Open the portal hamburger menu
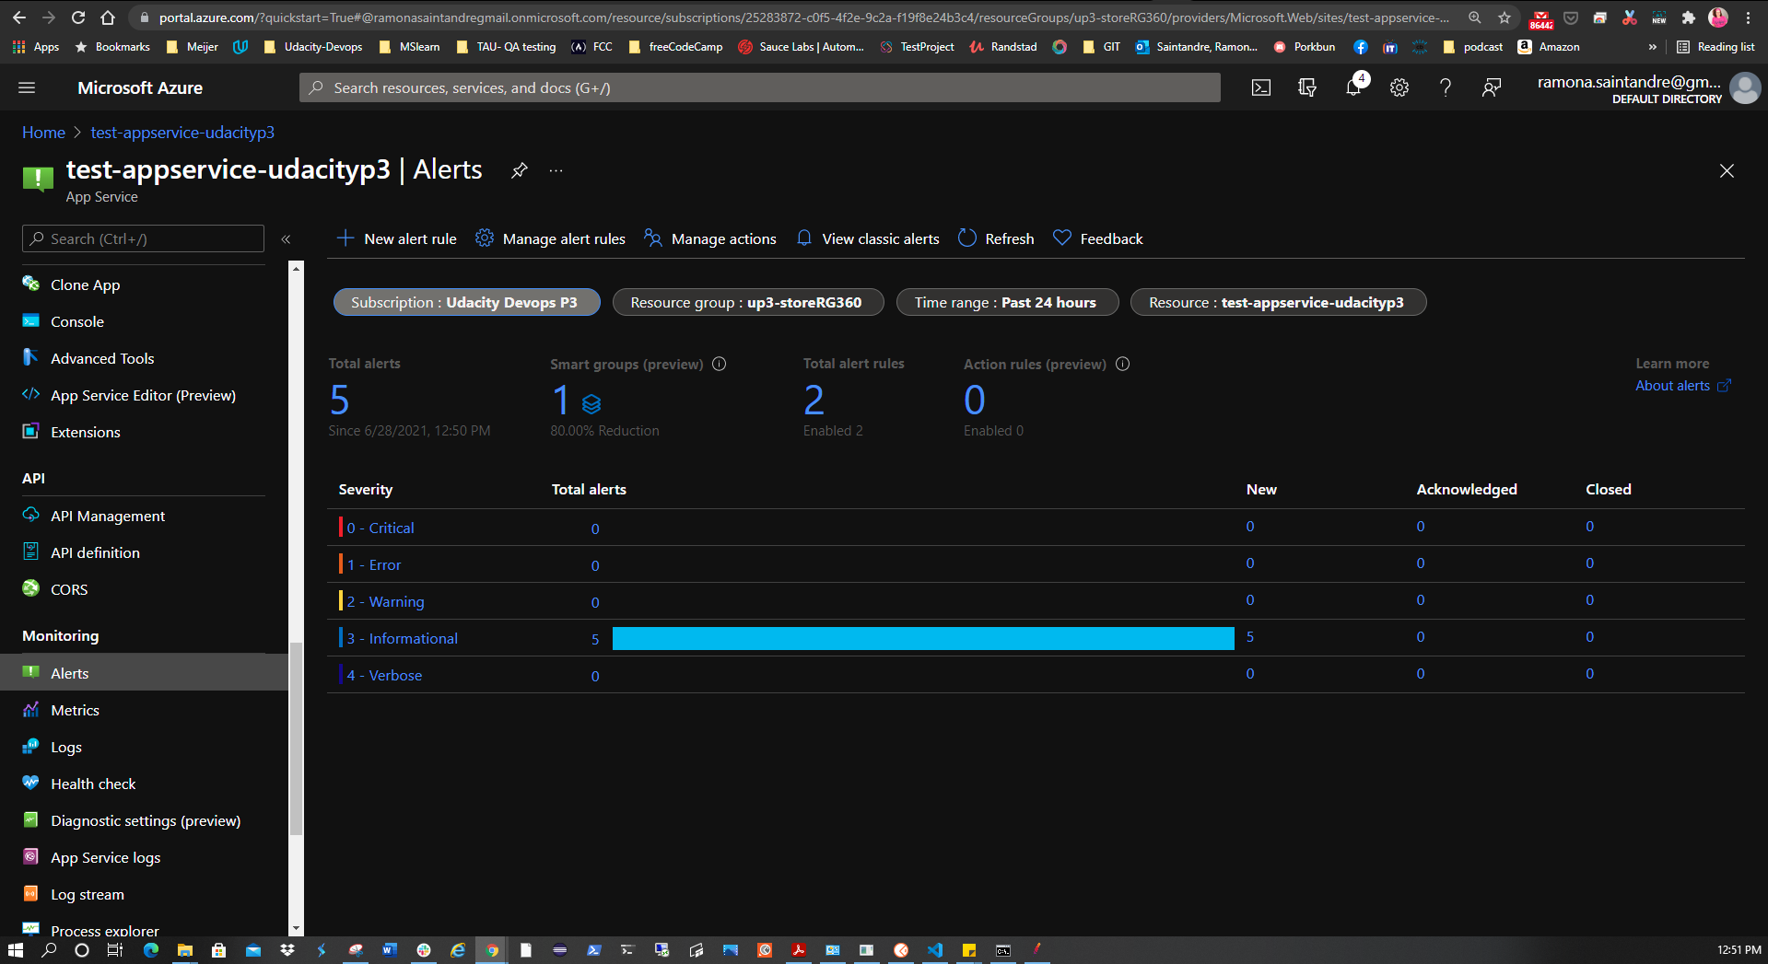1768x964 pixels. 27,87
